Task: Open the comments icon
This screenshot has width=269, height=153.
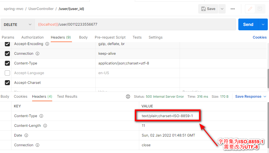Action: coord(260,9)
